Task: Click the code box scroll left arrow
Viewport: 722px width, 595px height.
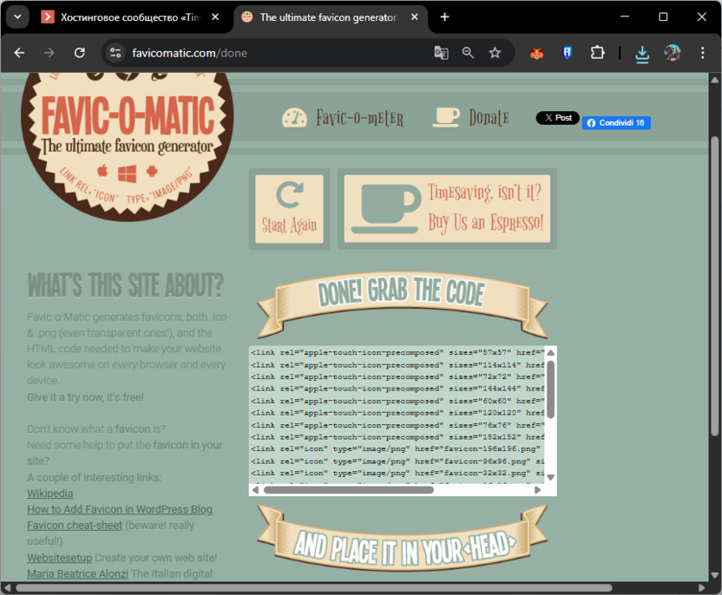Action: (255, 490)
